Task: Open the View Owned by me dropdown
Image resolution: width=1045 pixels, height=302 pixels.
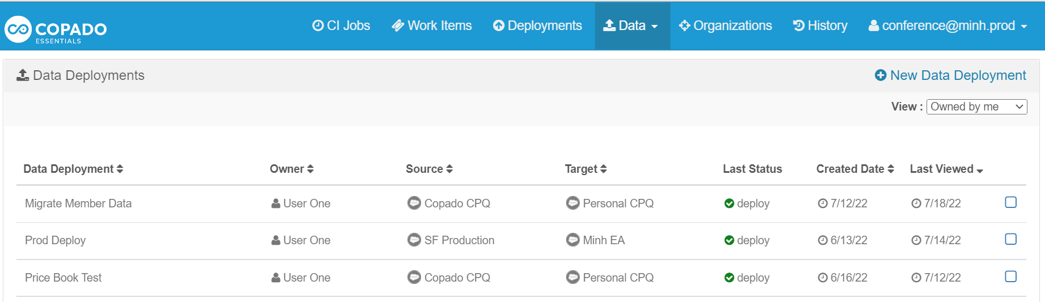Action: [977, 107]
